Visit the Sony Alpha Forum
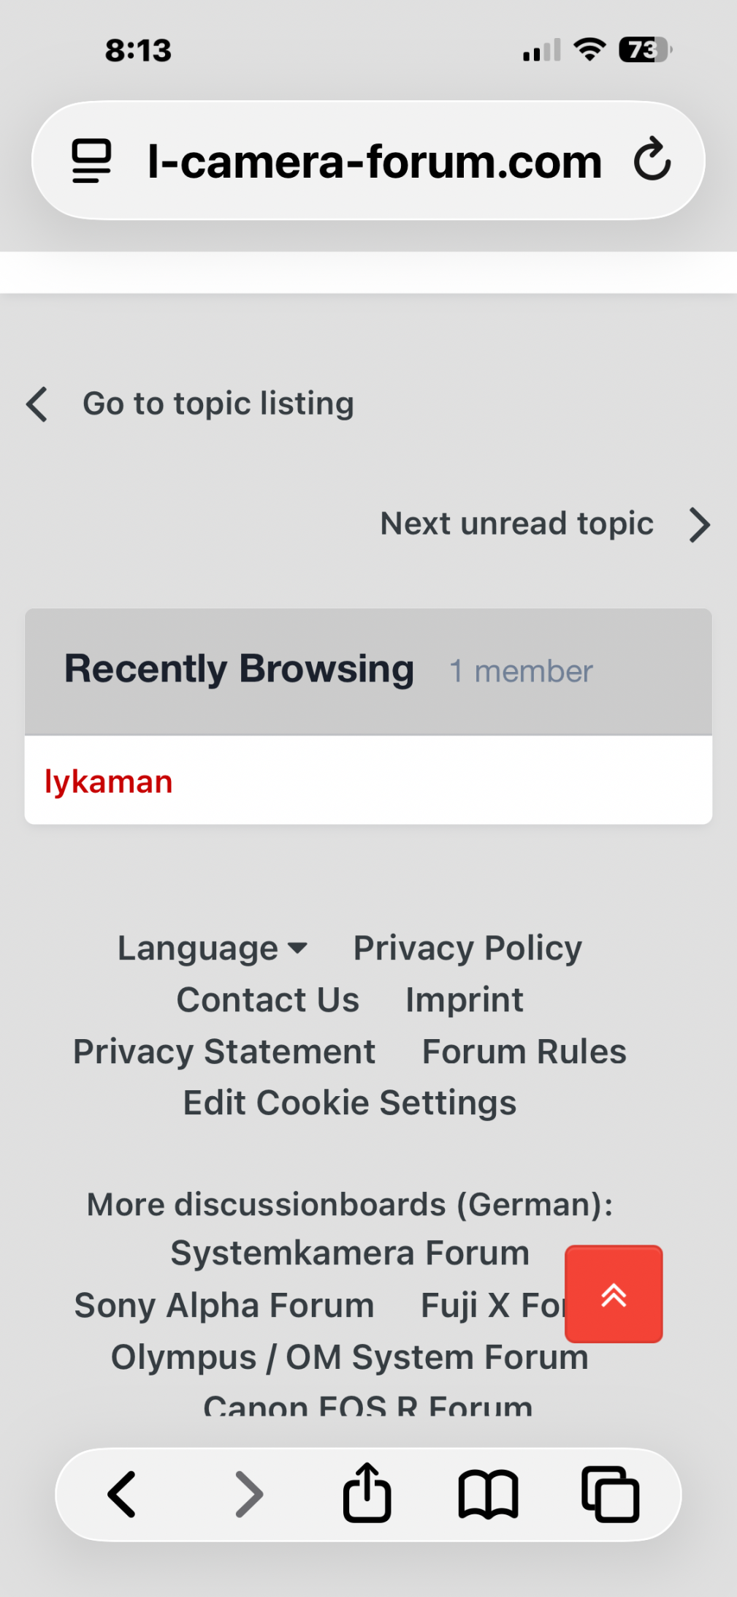The width and height of the screenshot is (737, 1597). (x=224, y=1305)
